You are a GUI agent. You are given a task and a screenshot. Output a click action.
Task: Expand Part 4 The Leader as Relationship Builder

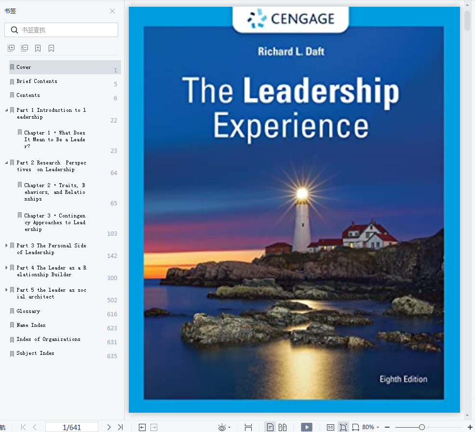[6, 268]
